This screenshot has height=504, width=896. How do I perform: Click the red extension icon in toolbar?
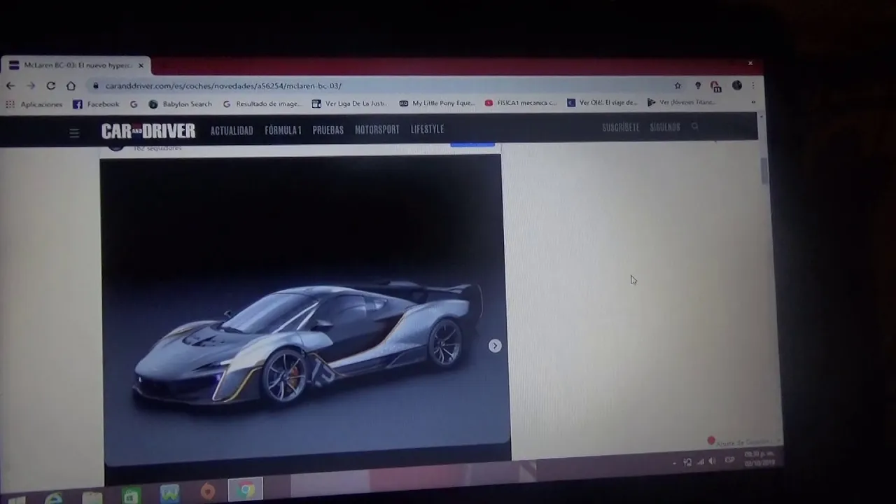pos(715,86)
